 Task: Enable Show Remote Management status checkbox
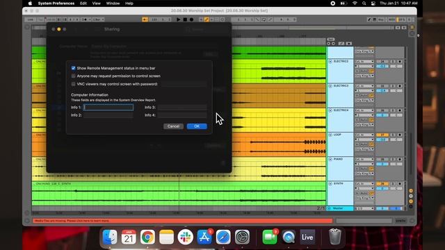(74, 68)
